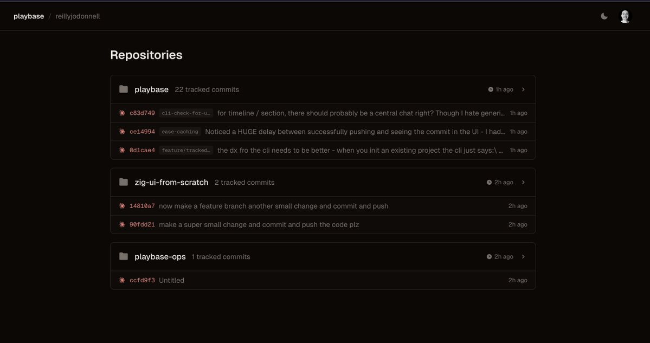Expand playbase-ops with its right chevron
Image resolution: width=650 pixels, height=343 pixels.
[x=523, y=256]
